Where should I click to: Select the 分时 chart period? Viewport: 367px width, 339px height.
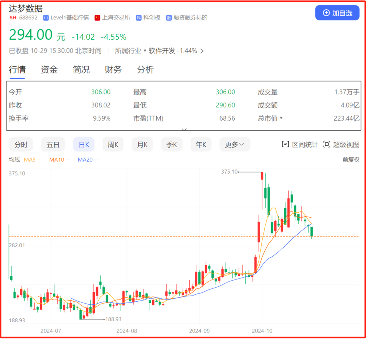(x=21, y=145)
